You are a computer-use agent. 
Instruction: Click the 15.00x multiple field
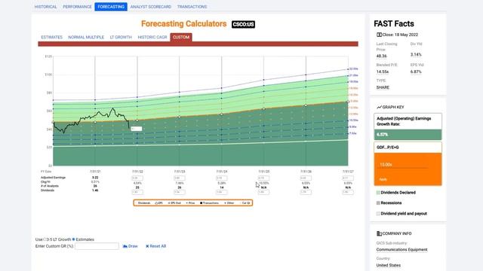tap(402, 165)
